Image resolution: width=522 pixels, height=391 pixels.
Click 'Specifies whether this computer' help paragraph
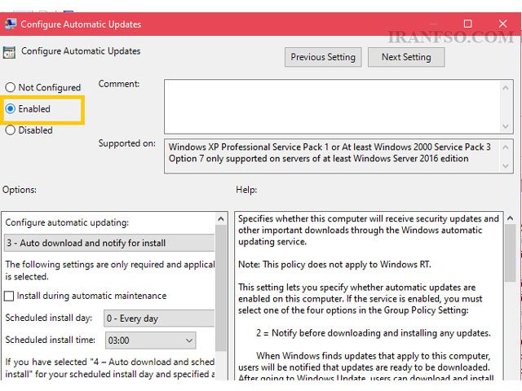tap(368, 230)
